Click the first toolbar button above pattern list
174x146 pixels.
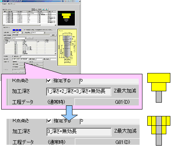click(33, 9)
